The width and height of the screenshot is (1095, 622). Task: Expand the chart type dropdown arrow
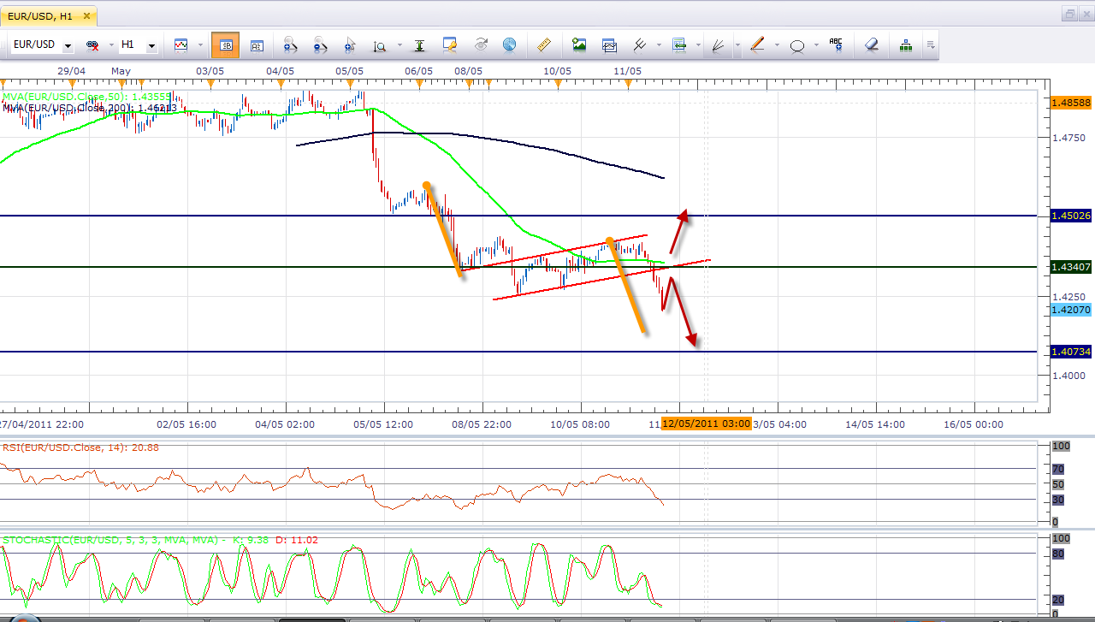point(201,45)
